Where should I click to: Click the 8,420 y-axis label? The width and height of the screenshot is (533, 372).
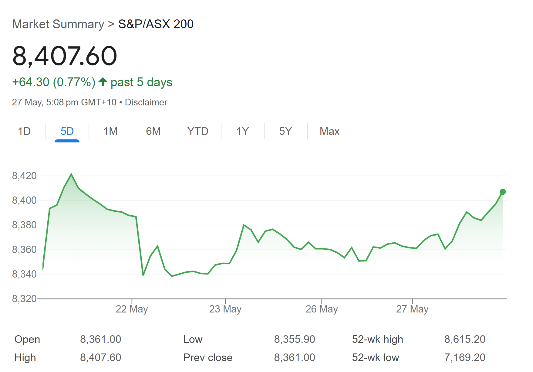(24, 176)
